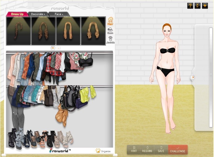Choose the first braided ponytail hairstyle thumbnail
The height and width of the screenshot is (157, 214).
(18, 31)
